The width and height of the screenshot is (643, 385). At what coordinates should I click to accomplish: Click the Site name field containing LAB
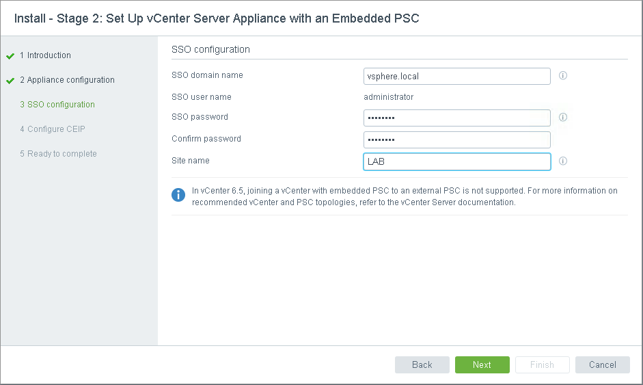click(456, 161)
